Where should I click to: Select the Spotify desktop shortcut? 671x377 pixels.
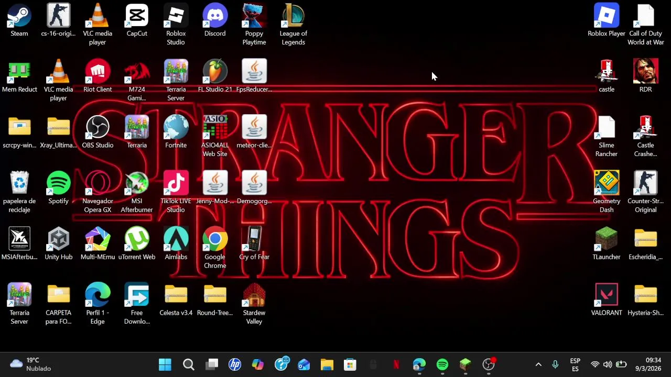coord(58,188)
